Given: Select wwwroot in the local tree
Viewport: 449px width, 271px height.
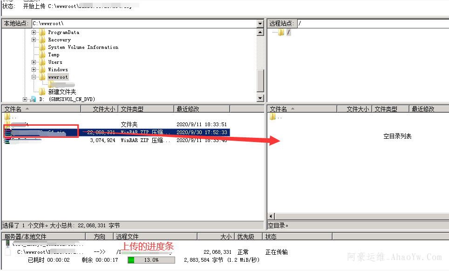Looking at the screenshot, I should pyautogui.click(x=58, y=77).
